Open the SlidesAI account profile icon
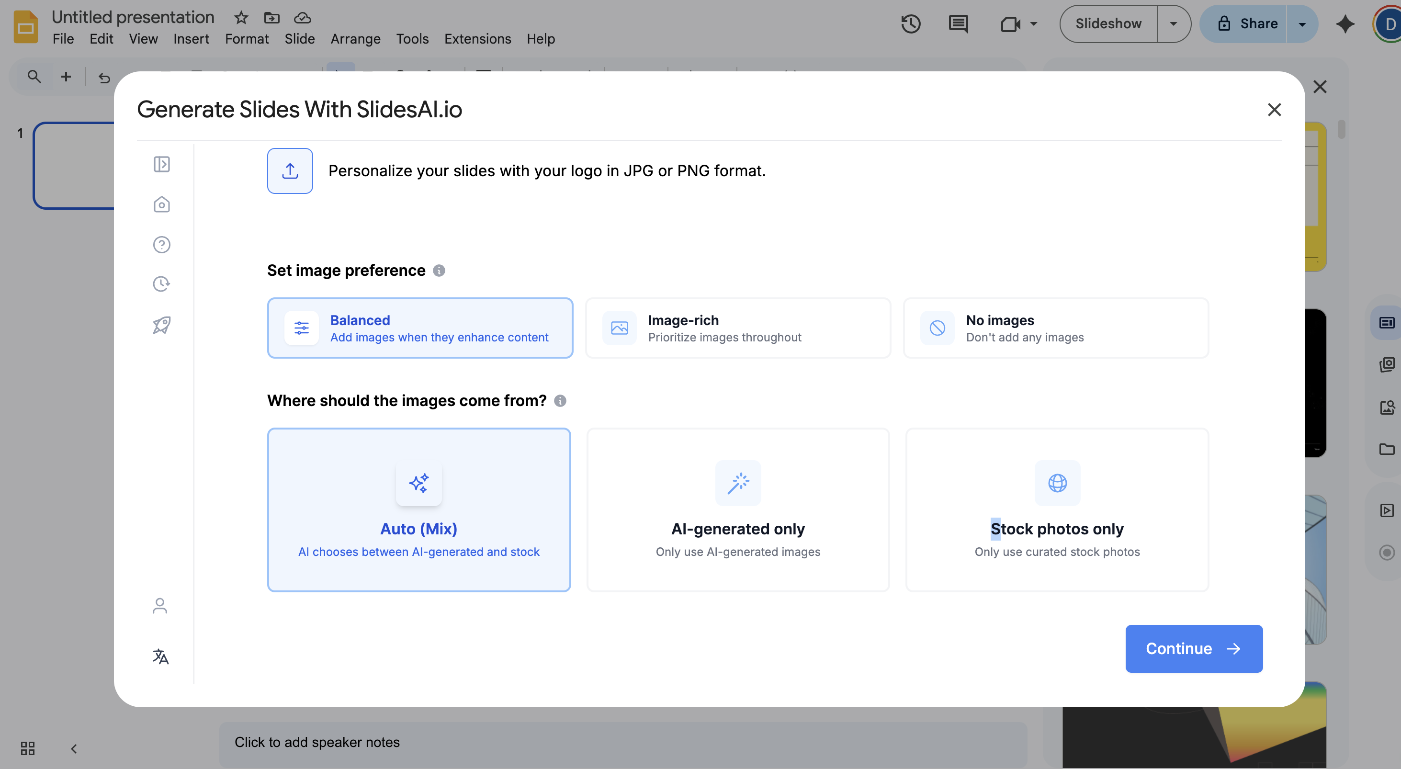This screenshot has width=1401, height=769. point(160,605)
